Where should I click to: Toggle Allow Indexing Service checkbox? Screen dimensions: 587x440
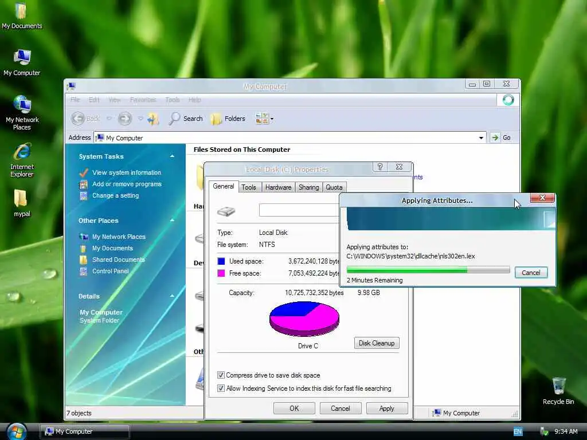221,388
